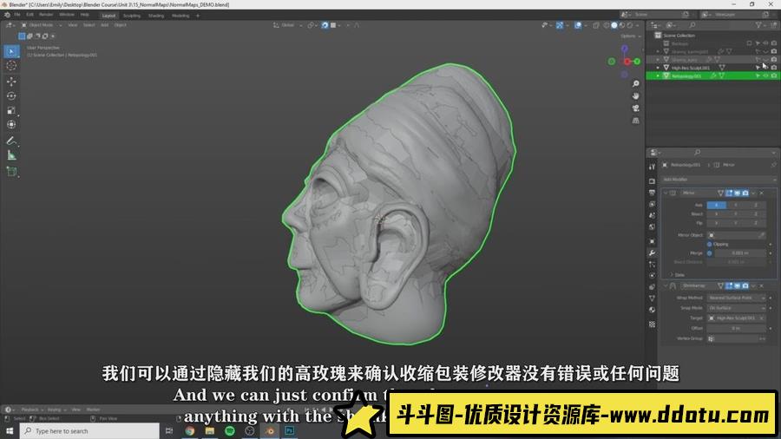Open the Object Mode dropdown

click(x=42, y=25)
